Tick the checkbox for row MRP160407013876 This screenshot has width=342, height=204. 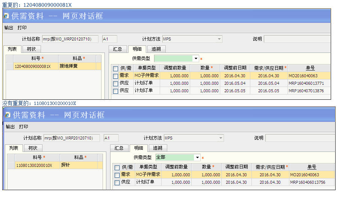click(x=115, y=91)
